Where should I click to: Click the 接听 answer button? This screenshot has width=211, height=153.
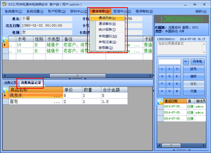(194, 76)
